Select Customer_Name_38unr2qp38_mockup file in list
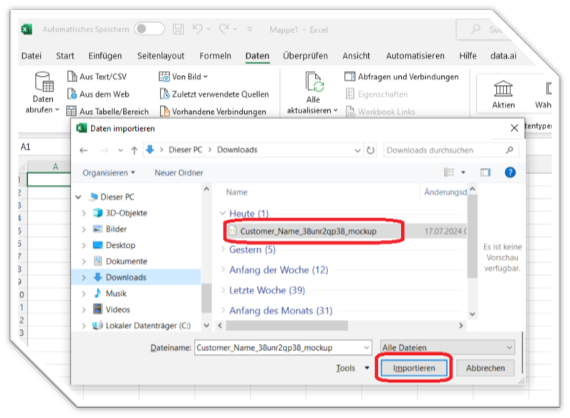570x418 pixels. pyautogui.click(x=308, y=231)
